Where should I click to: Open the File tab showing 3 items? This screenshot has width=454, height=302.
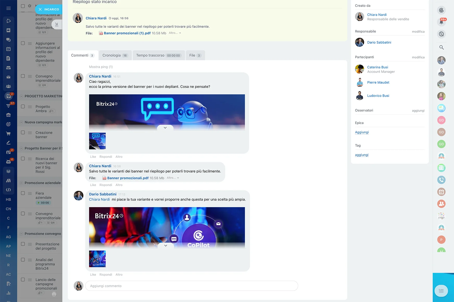[x=195, y=55]
